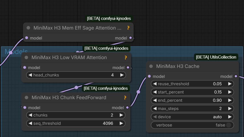Increase reuse_threshold value

click(x=230, y=84)
